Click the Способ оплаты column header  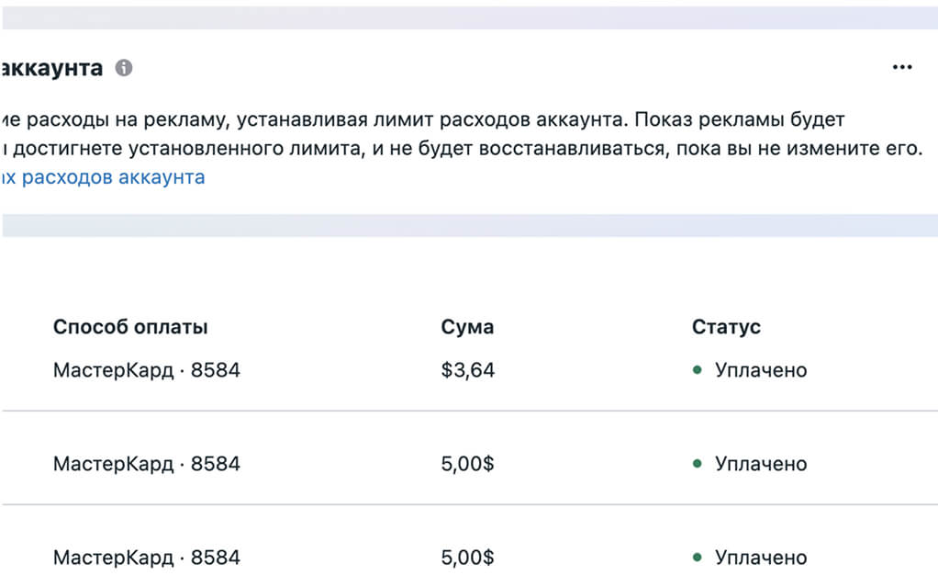tap(130, 327)
